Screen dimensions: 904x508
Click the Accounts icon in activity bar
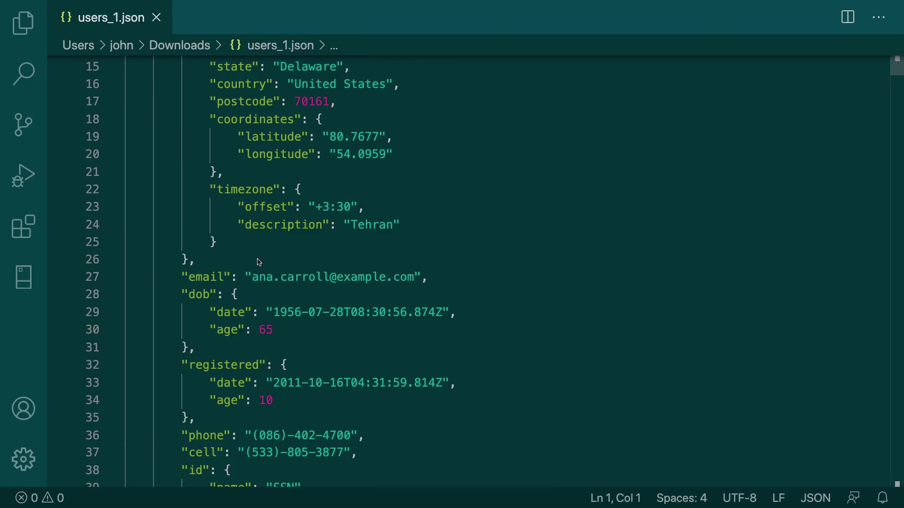click(23, 408)
